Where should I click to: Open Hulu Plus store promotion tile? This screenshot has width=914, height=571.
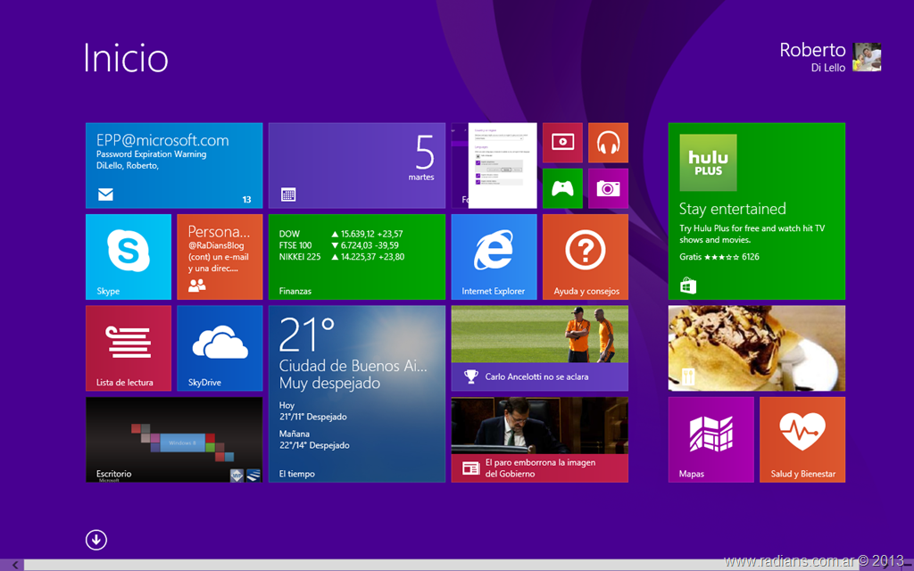coord(756,211)
